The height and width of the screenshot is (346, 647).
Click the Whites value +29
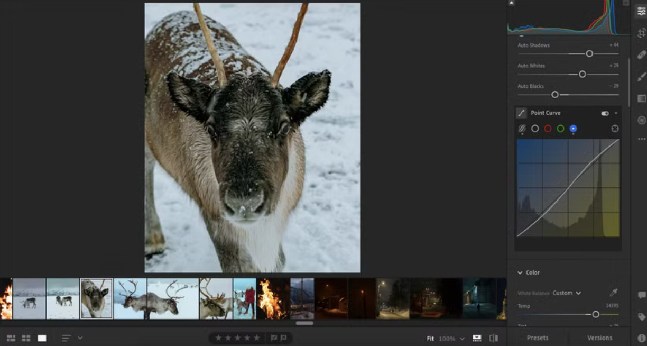[614, 66]
